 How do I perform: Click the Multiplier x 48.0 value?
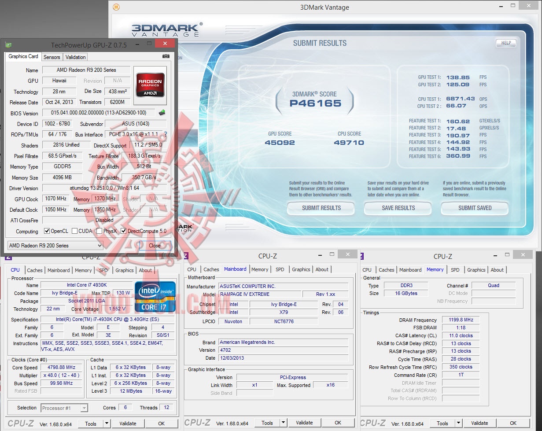(62, 375)
